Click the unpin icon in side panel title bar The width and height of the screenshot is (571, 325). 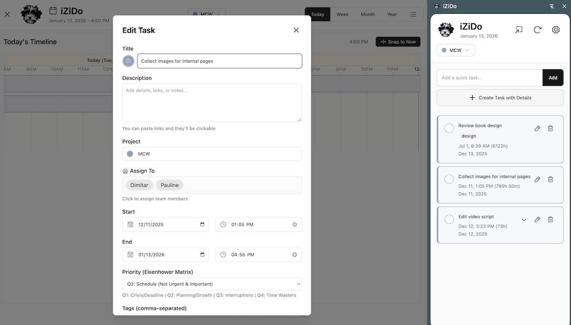click(552, 6)
